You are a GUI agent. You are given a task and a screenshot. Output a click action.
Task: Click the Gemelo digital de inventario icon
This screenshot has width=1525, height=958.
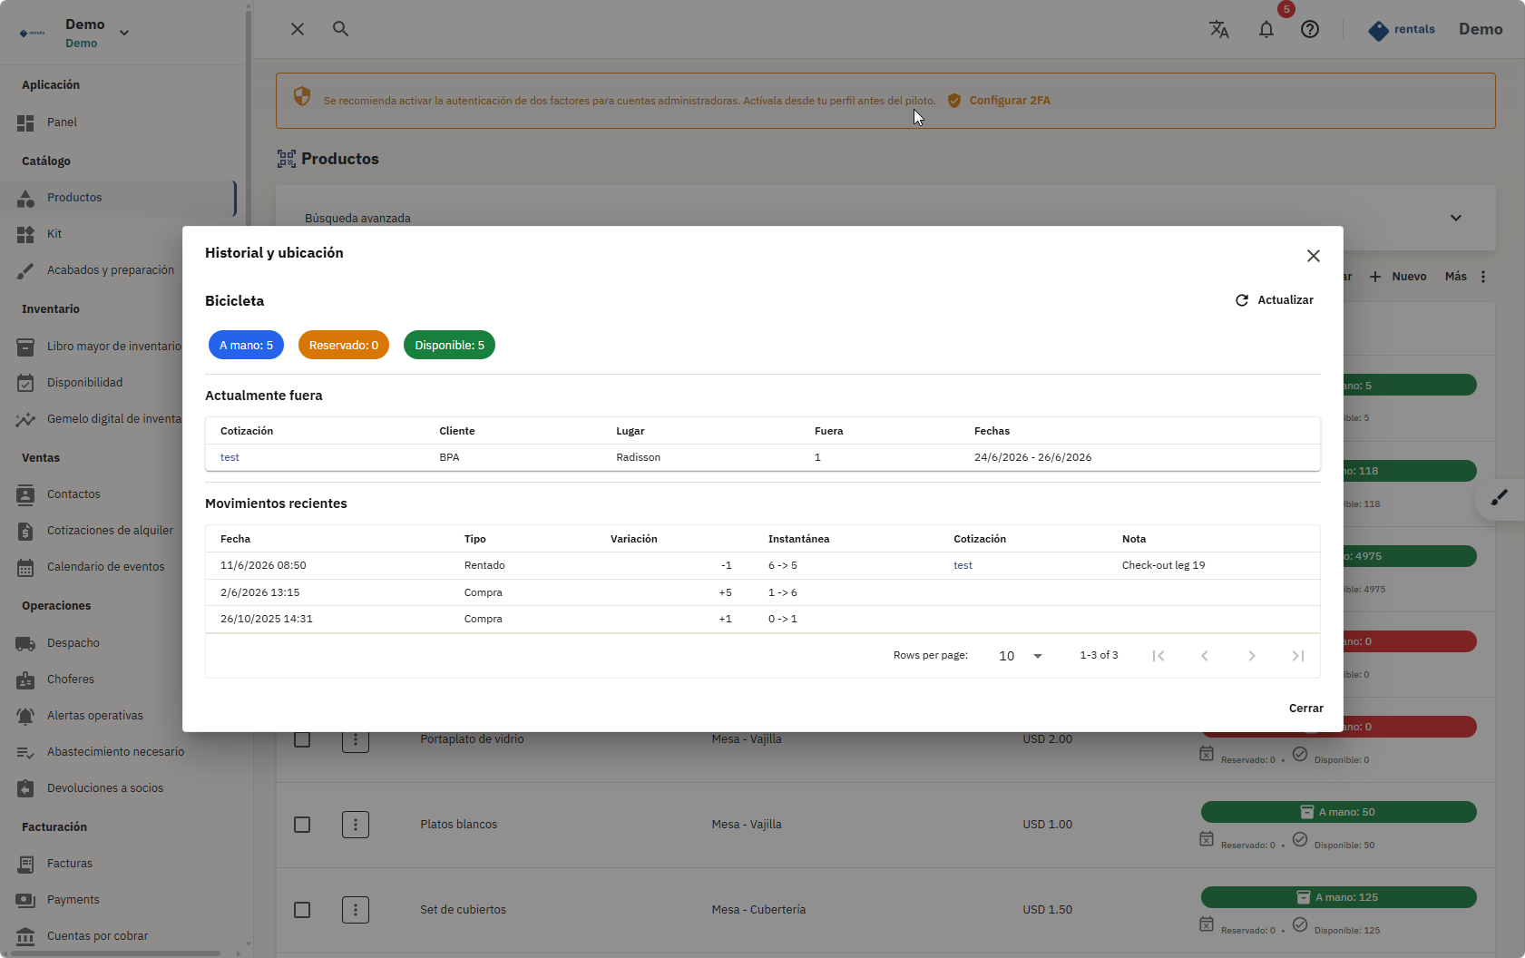pos(25,419)
